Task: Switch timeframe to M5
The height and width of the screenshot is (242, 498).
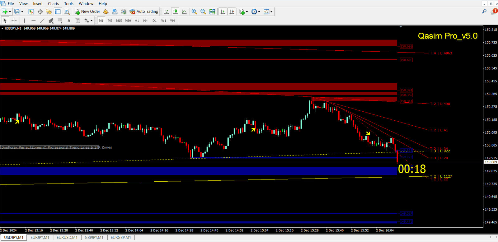Action: pos(110,21)
